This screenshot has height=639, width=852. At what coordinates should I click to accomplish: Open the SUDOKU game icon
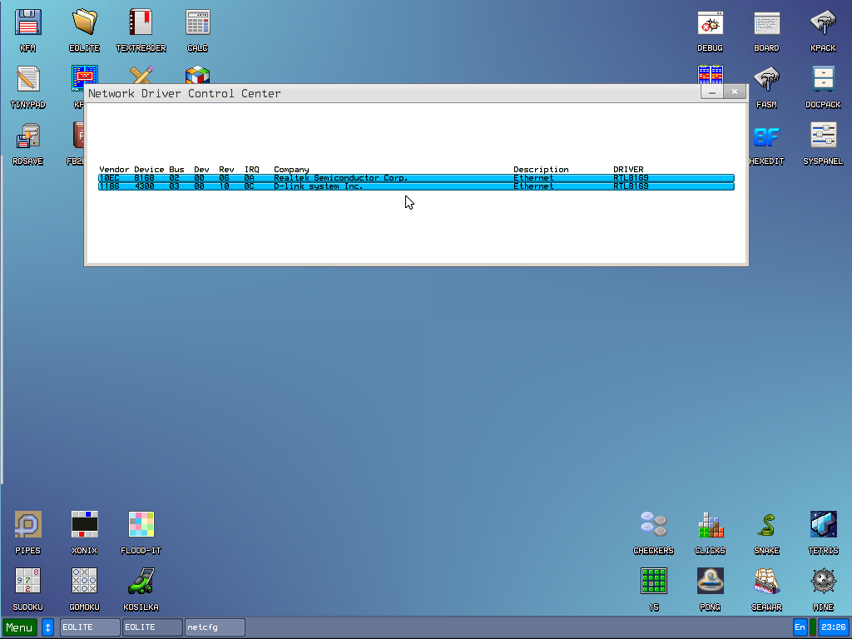click(28, 582)
